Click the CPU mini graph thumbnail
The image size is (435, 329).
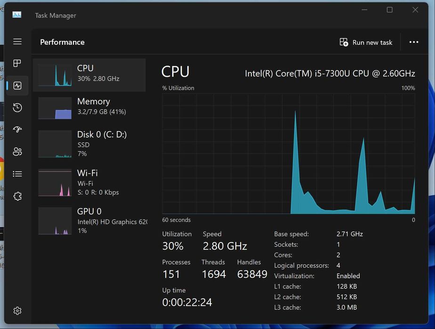55,75
